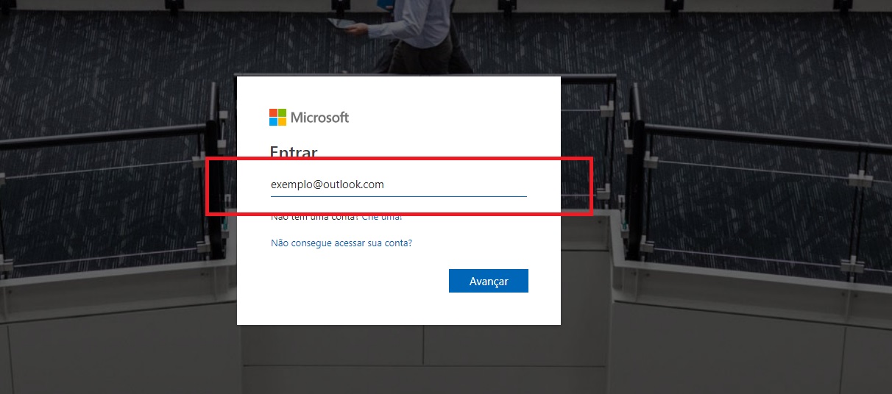Click the Avançar button
Viewport: 892px width, 394px height.
[489, 281]
